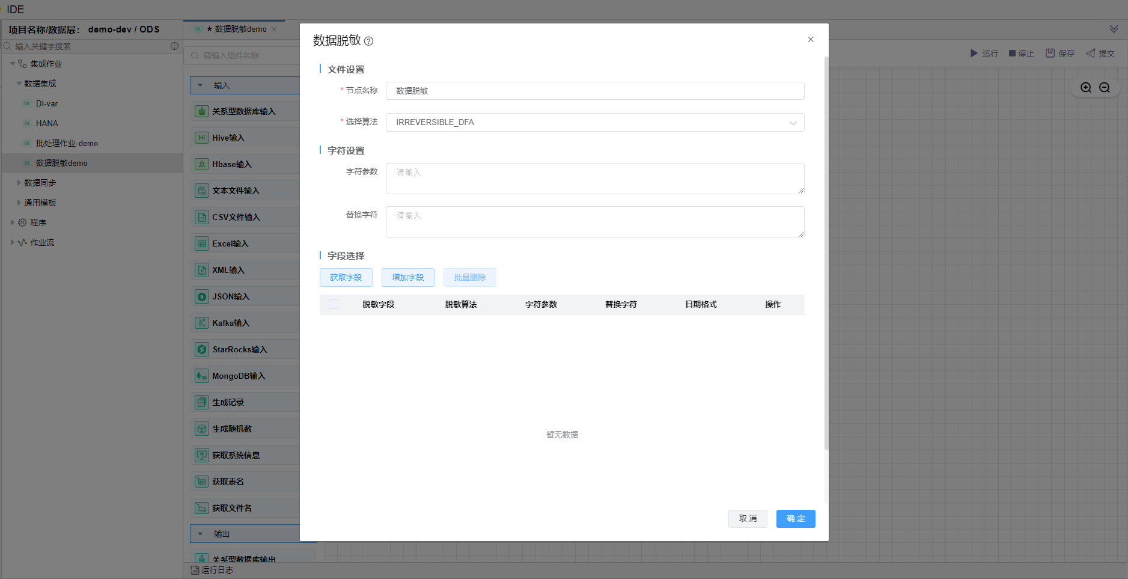Click the Save icon in toolbar
The height and width of the screenshot is (579, 1128).
tap(1050, 54)
